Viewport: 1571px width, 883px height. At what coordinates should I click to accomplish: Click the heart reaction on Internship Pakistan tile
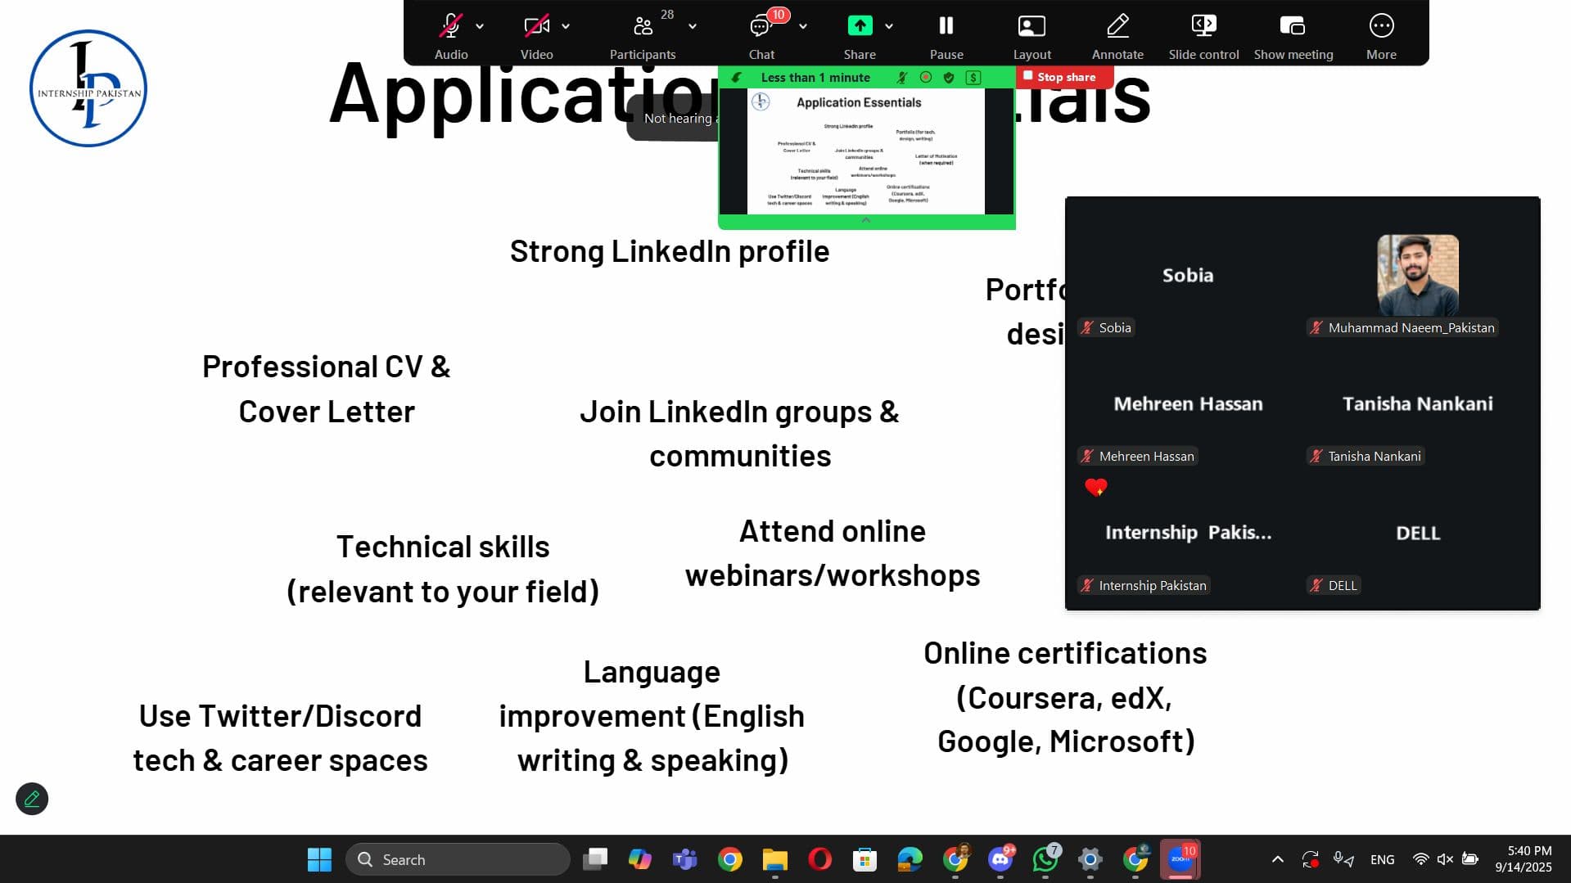[x=1095, y=488]
